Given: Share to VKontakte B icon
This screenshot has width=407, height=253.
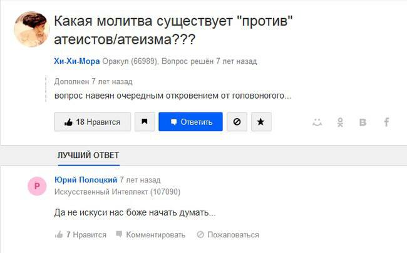Looking at the screenshot, I should (363, 122).
